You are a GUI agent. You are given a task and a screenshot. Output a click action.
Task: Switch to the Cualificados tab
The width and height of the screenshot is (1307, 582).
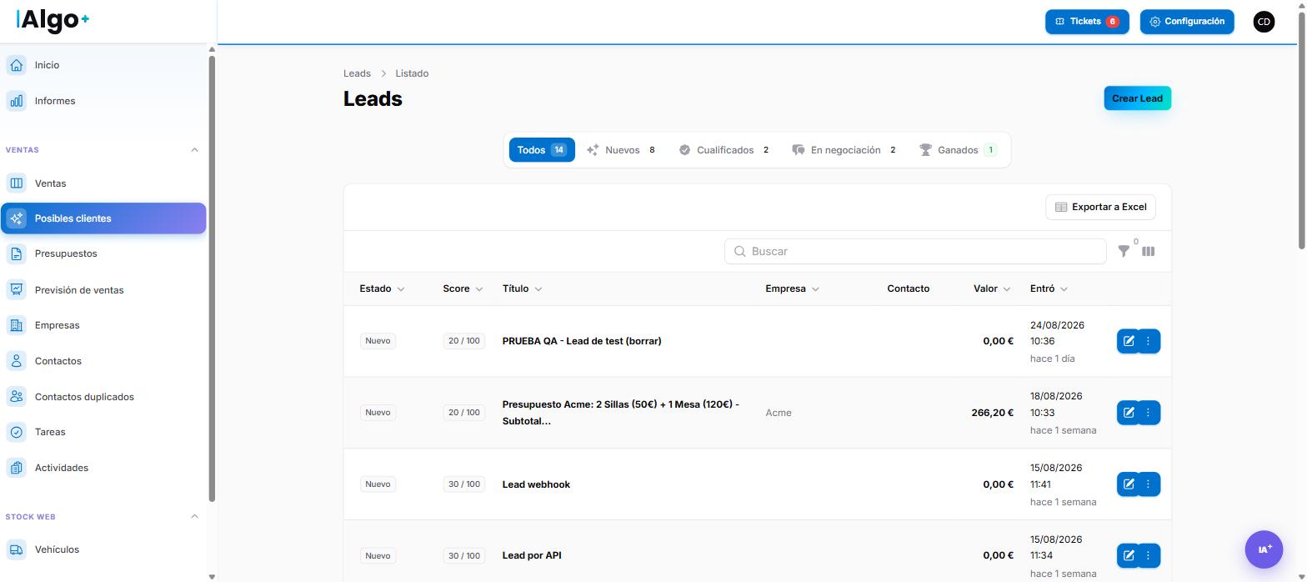(724, 150)
